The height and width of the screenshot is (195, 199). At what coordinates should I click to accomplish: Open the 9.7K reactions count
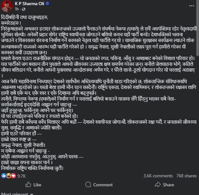pos(22,176)
